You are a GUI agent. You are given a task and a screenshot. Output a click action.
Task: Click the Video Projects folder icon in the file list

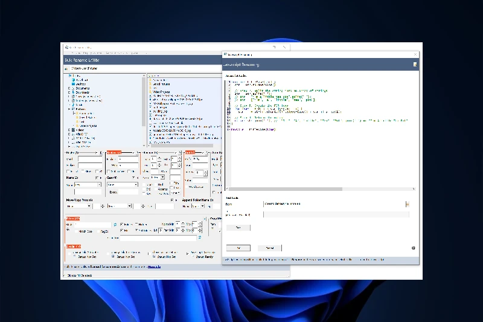pyautogui.click(x=150, y=92)
